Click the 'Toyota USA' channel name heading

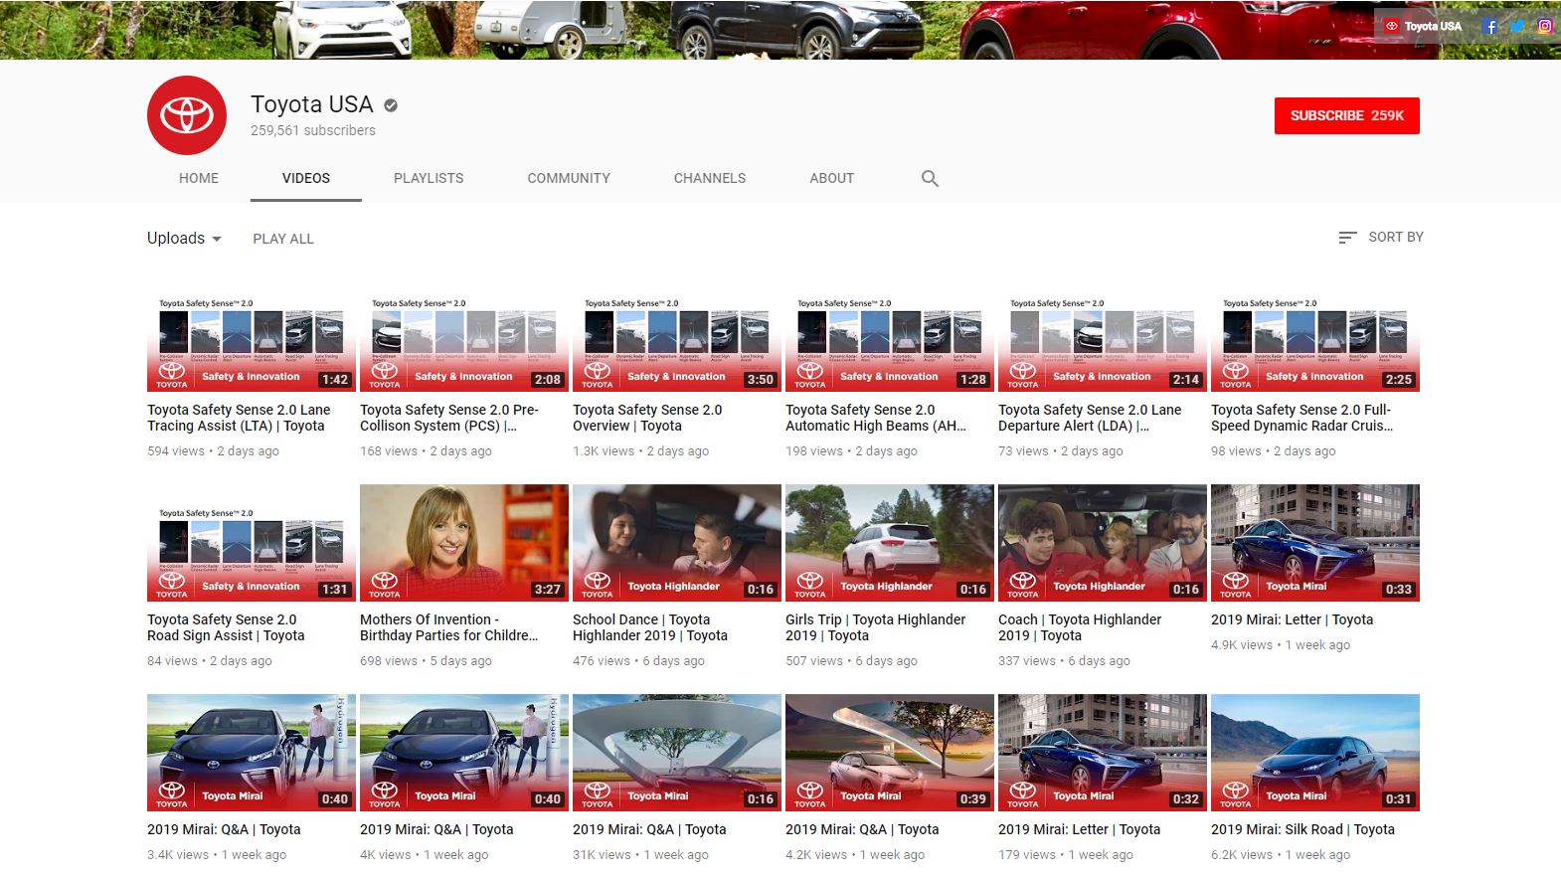(311, 104)
